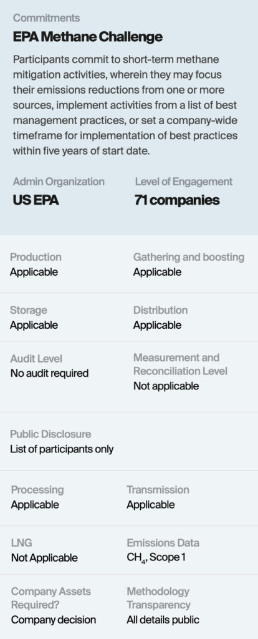Click the LNG Not Applicable entry
The height and width of the screenshot is (639, 258).
(x=44, y=550)
